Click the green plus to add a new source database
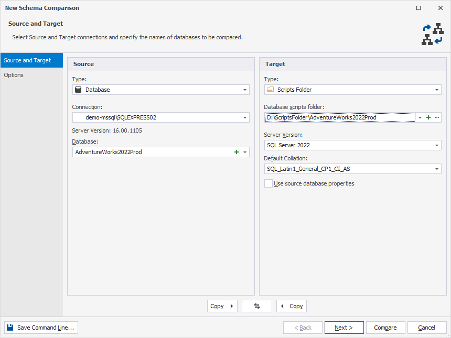The height and width of the screenshot is (338, 451). click(236, 152)
